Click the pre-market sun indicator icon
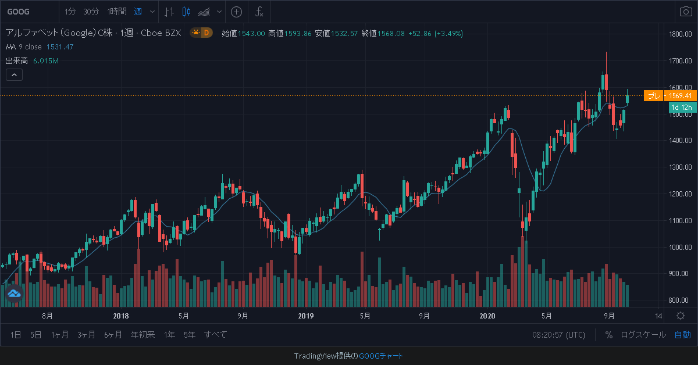Screen dimensions: 698x365 pyautogui.click(x=195, y=33)
